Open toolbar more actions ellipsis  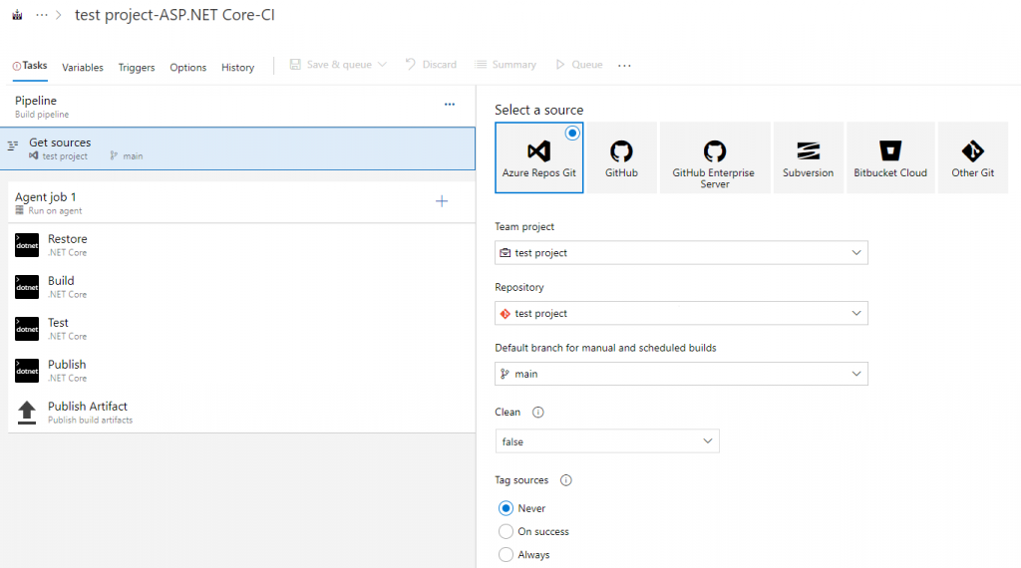(624, 65)
